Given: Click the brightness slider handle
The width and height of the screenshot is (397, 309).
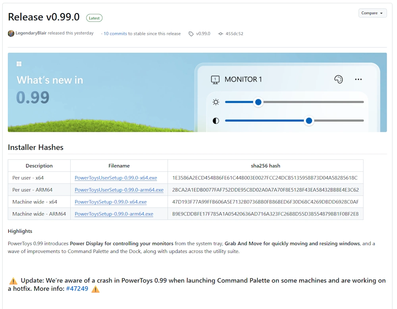Looking at the screenshot, I should click(258, 102).
